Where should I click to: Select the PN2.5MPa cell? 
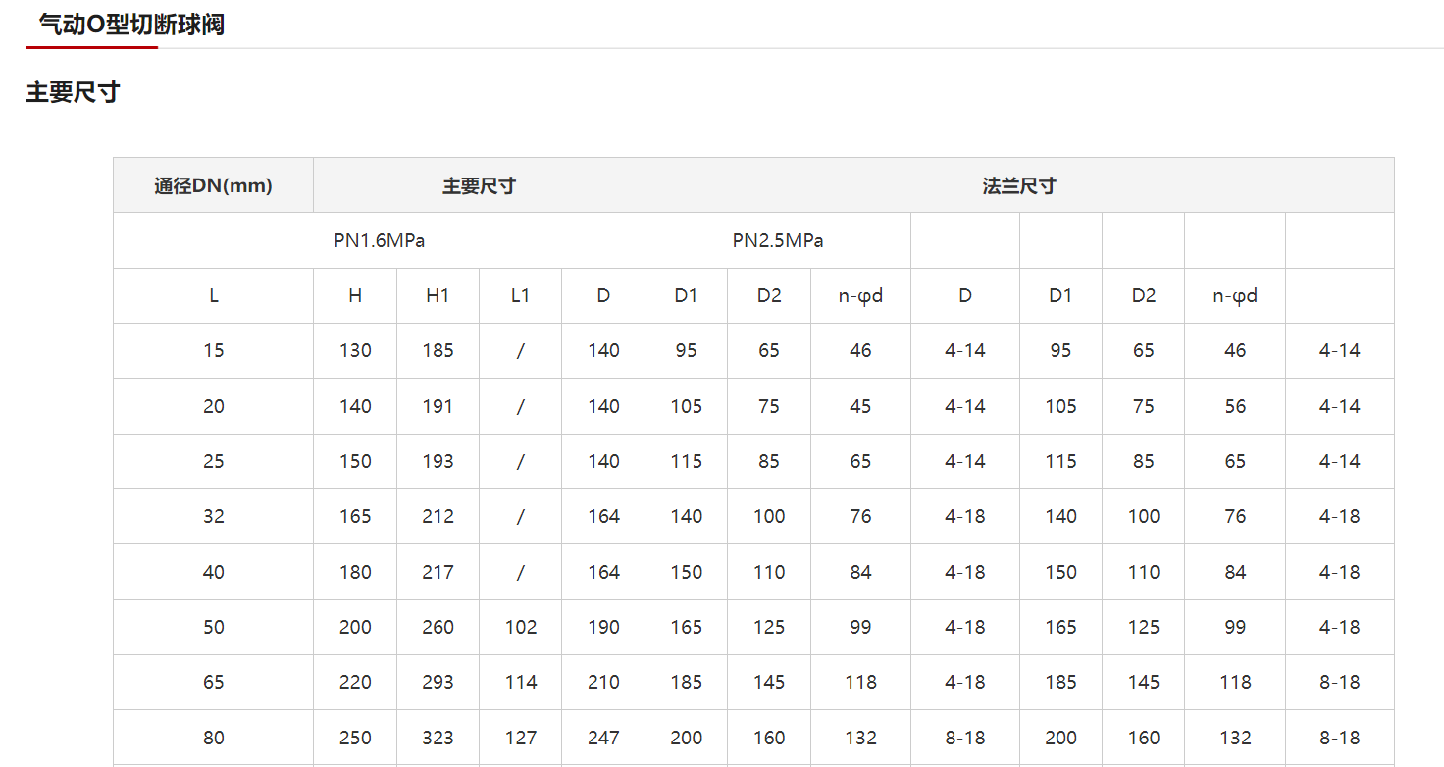[x=778, y=240]
